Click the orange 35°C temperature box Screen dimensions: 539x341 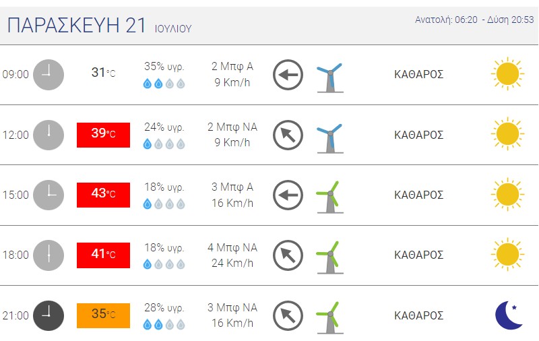(103, 315)
